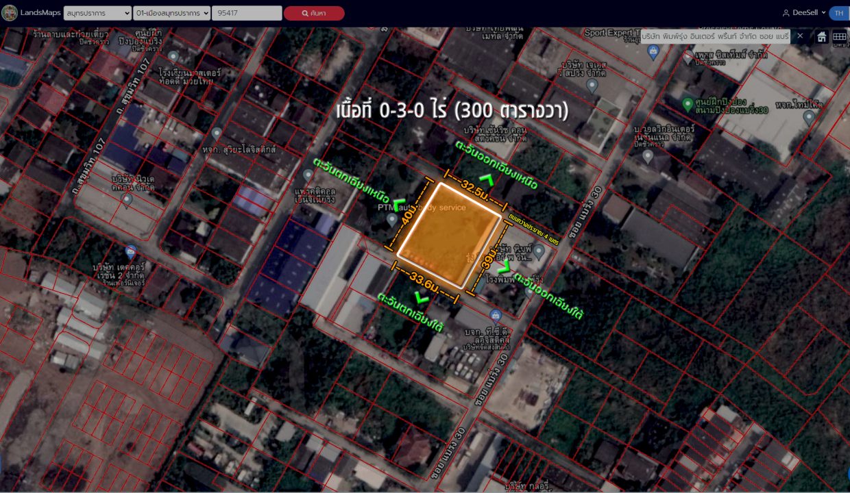Click the LandsMaps emblem logo
This screenshot has height=493, width=850.
click(x=10, y=13)
